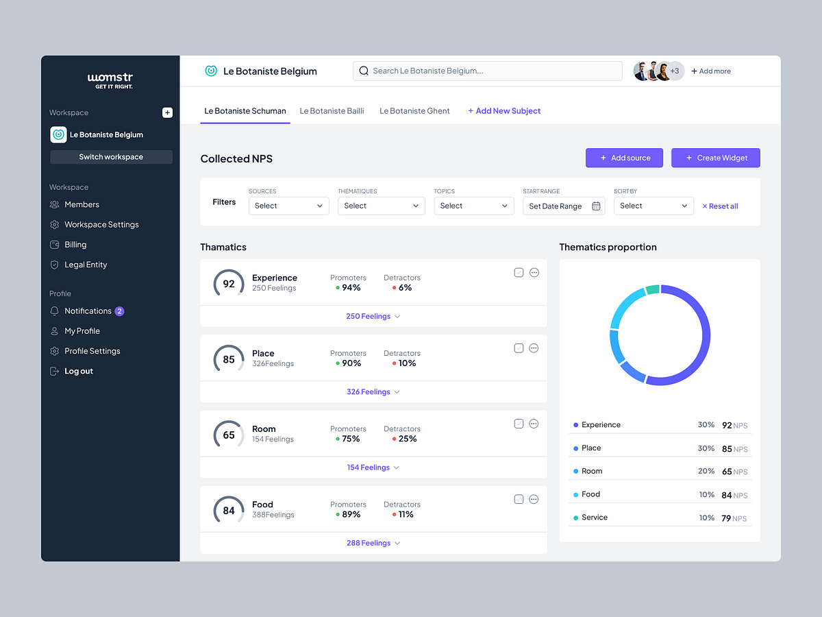Open more options for Experience card
This screenshot has height=617, width=822.
534,272
